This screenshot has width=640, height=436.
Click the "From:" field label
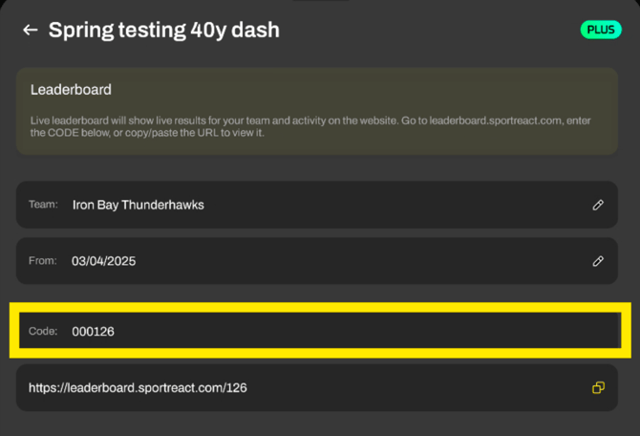[44, 260]
